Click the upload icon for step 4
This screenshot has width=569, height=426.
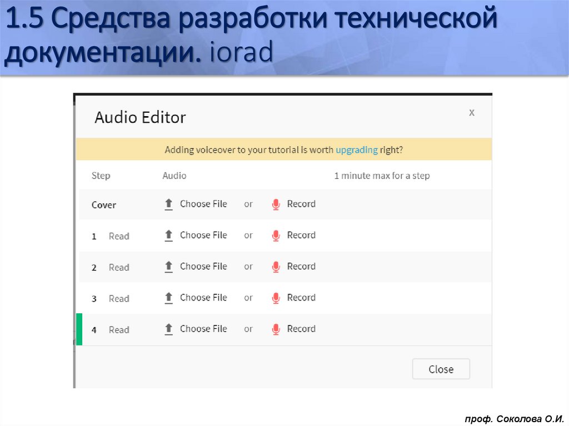pos(168,328)
